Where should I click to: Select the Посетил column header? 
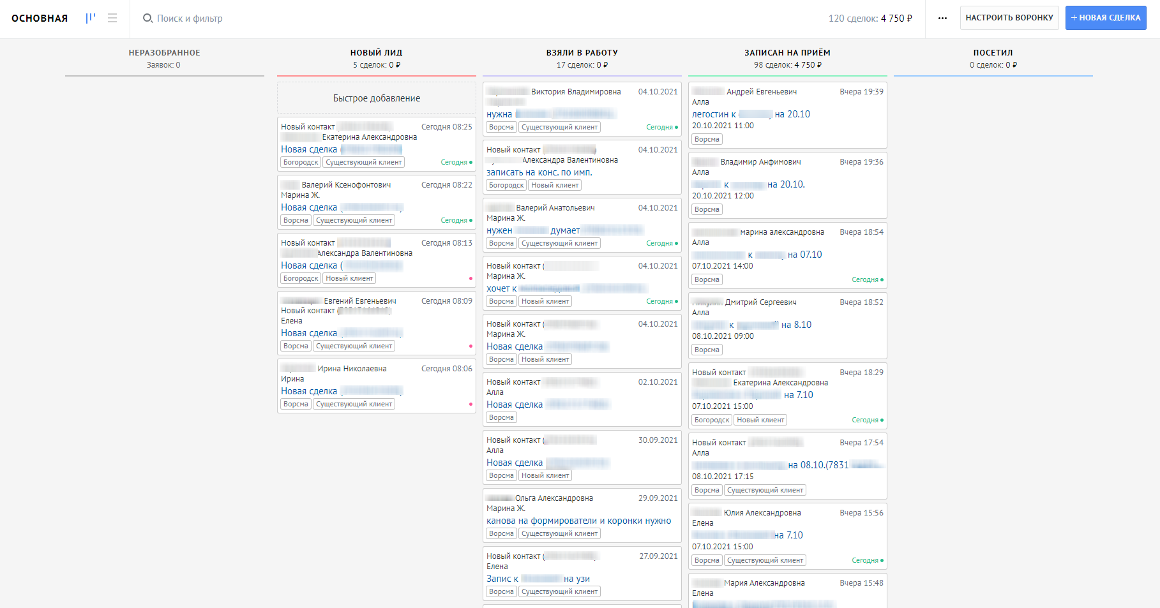993,53
